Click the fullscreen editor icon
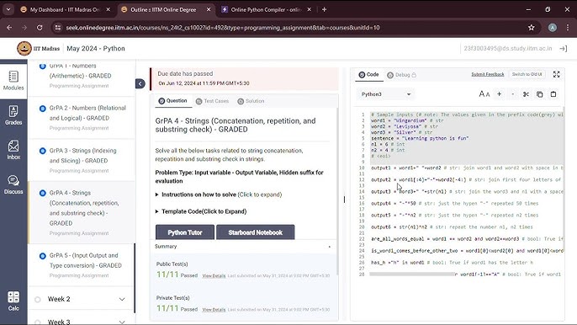Viewport: 577px width, 325px height. (x=557, y=74)
